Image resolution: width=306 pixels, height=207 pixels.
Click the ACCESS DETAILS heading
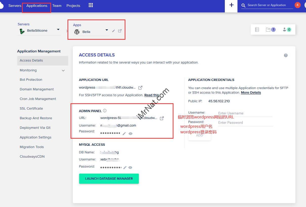point(97,55)
